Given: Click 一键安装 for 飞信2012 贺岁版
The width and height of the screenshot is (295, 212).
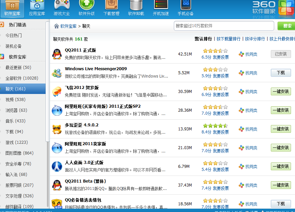Looking at the screenshot, I should [281, 92].
